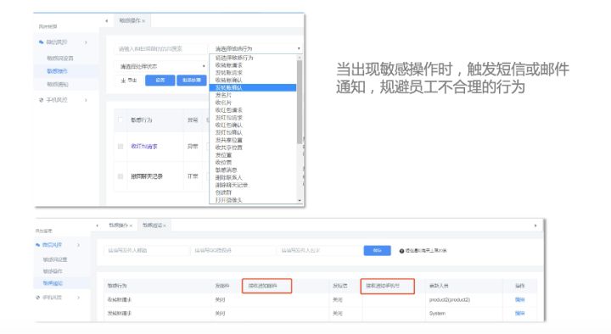Screen dimensions: 611x334
Task: Choose 收红包请求 from the dropdown list
Action: [x=229, y=110]
